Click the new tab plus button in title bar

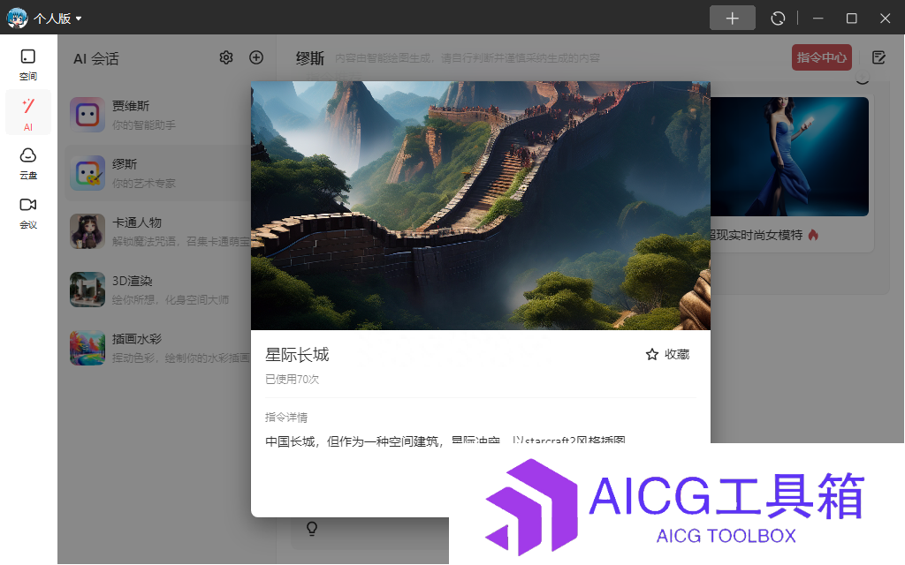[733, 18]
